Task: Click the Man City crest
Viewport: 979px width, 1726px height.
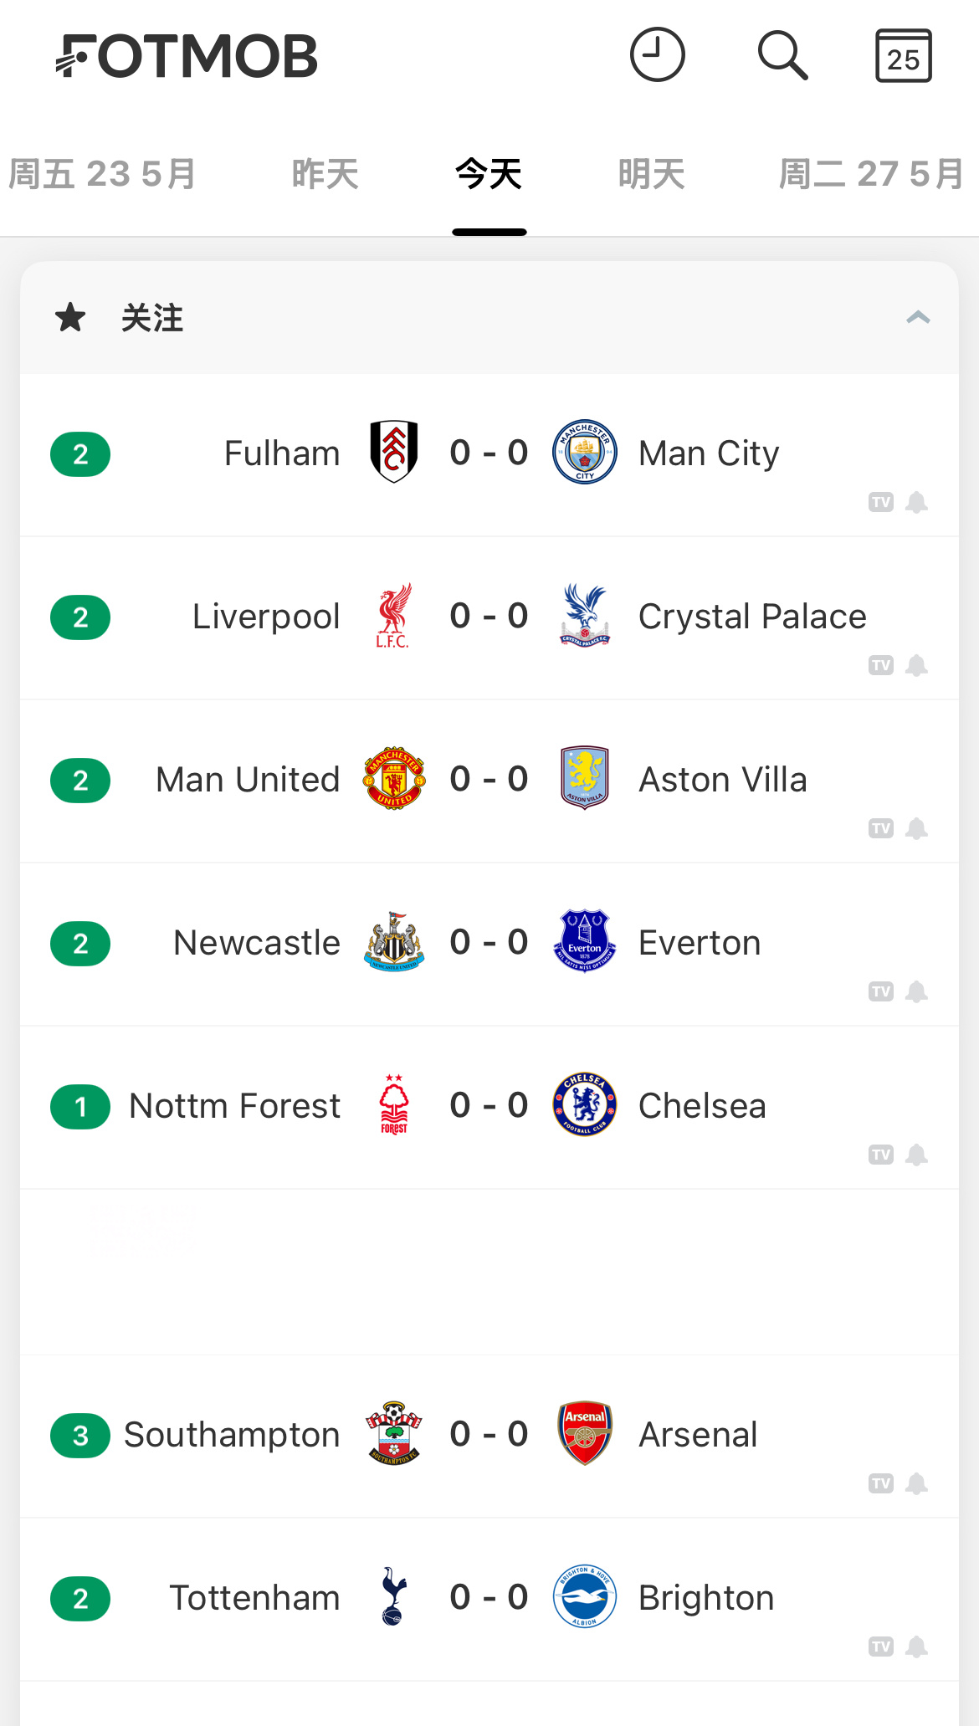Action: tap(584, 452)
